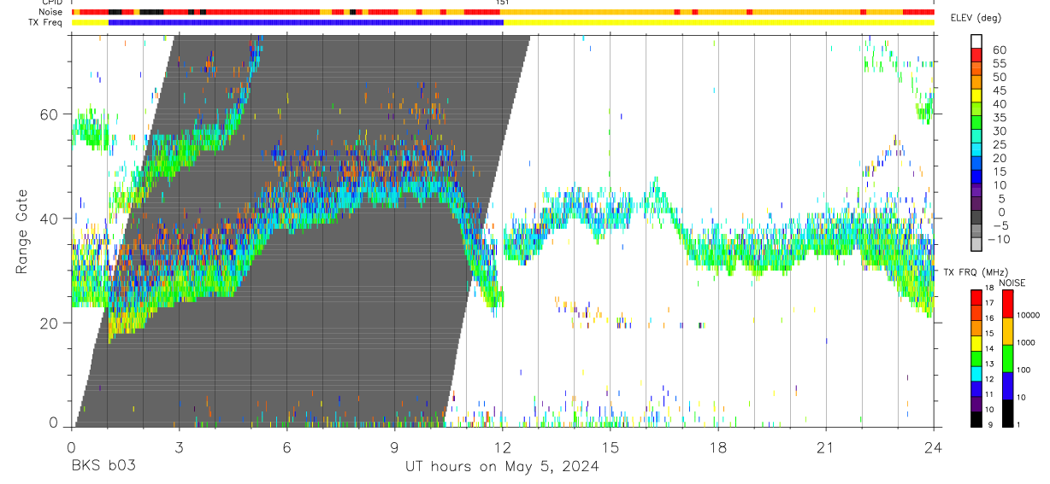Select NOISE legend red swatch above 10000
This screenshot has width=1050, height=484.
[x=1006, y=304]
